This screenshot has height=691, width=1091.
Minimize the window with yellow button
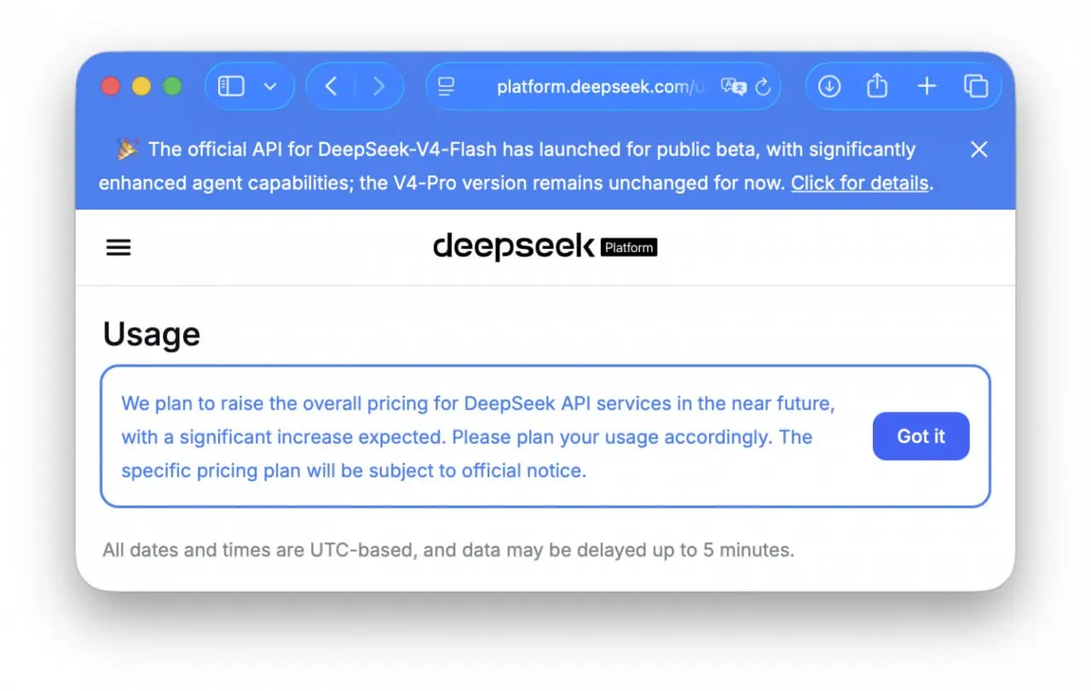click(141, 86)
